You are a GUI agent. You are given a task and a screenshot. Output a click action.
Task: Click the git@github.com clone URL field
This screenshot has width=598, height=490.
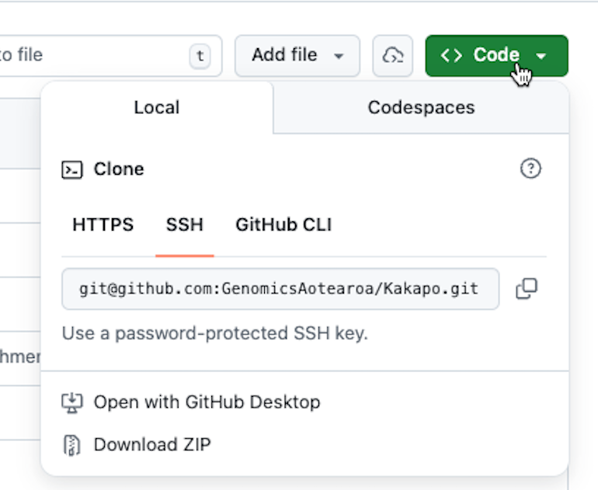coord(280,289)
